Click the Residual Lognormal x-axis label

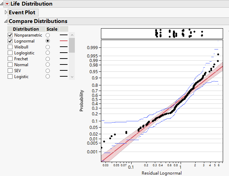(x=162, y=173)
